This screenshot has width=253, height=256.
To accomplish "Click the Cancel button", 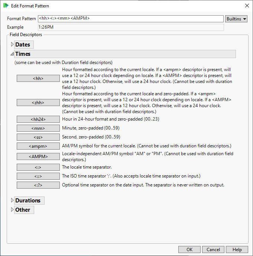I will click(213, 250).
